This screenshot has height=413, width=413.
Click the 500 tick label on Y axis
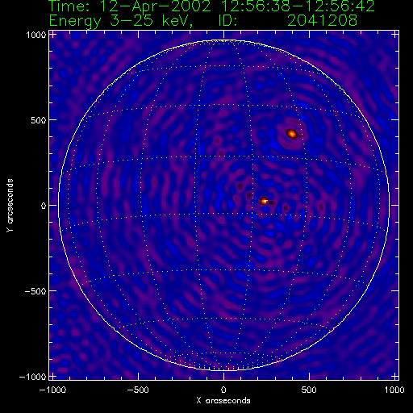(x=39, y=120)
